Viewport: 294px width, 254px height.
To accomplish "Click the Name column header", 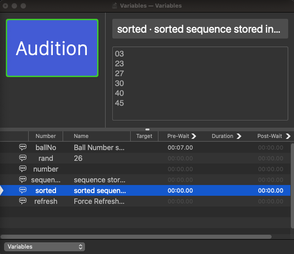I will pos(81,136).
